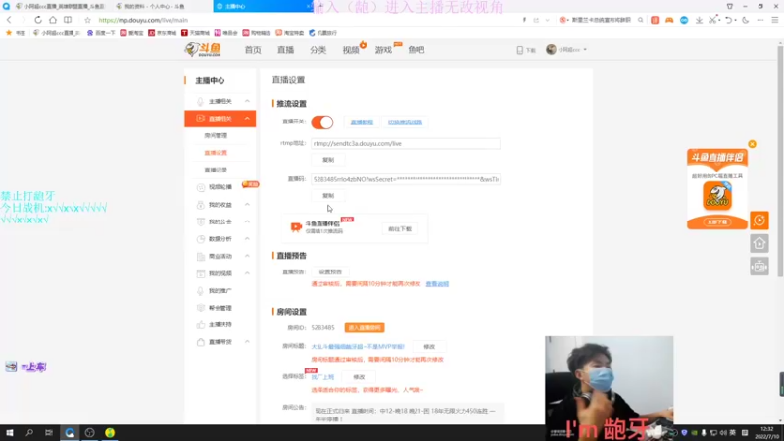Click the scissors screenshot icon in toolbar
Screen dimensions: 784x441
click(x=712, y=20)
